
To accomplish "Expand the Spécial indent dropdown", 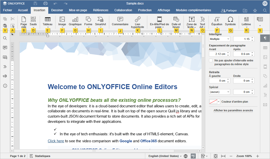I will [219, 92].
